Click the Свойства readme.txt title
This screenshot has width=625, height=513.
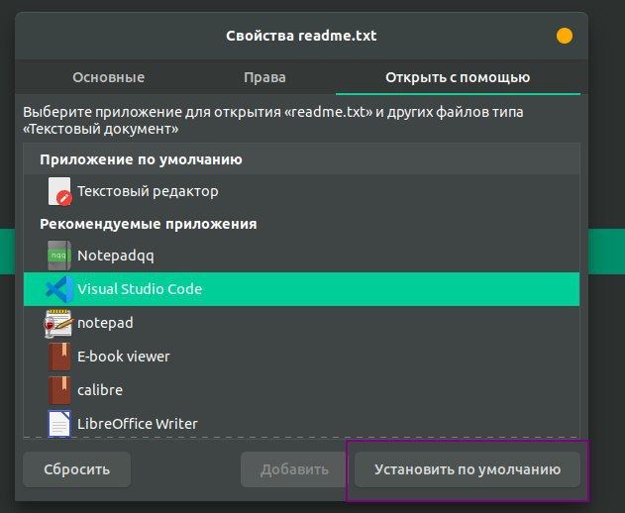(x=301, y=36)
